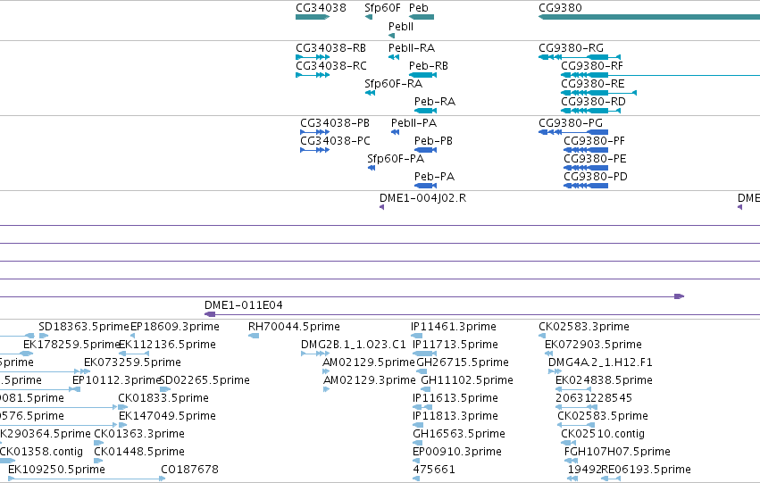This screenshot has height=483, width=760.
Task: Click DMG4A.2_1.H12.F1 label
Action: tap(600, 362)
